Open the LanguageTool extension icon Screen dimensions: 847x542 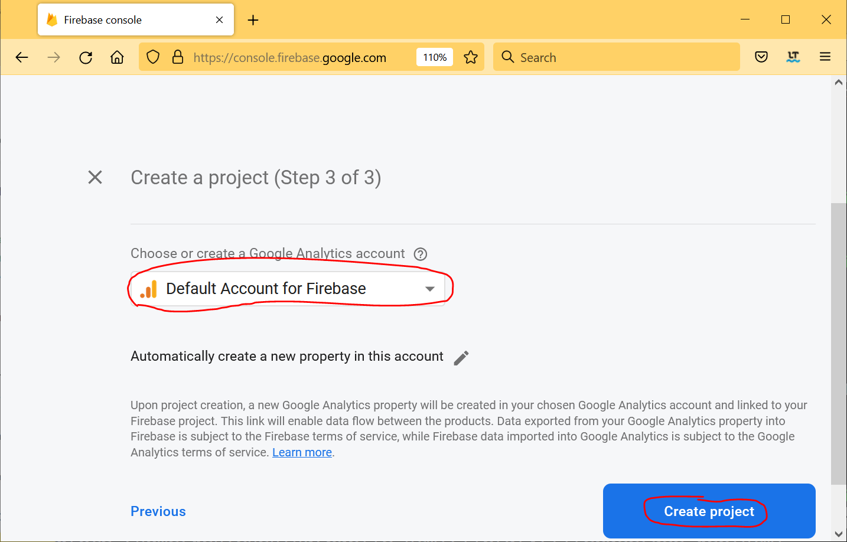click(793, 57)
